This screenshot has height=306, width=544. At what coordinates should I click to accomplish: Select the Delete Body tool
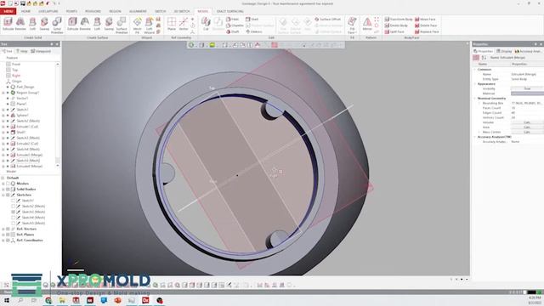(x=396, y=25)
